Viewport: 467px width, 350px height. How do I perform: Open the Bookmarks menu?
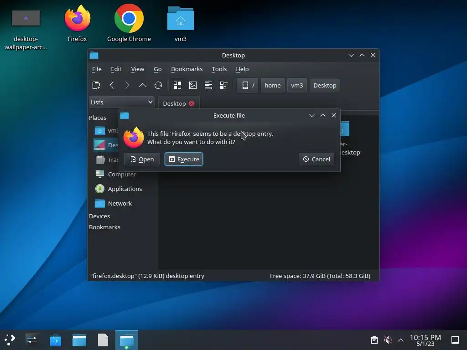click(x=187, y=69)
